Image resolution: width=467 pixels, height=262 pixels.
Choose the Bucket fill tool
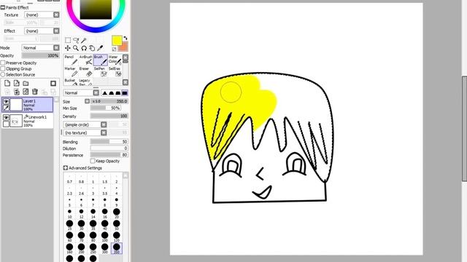[71, 82]
